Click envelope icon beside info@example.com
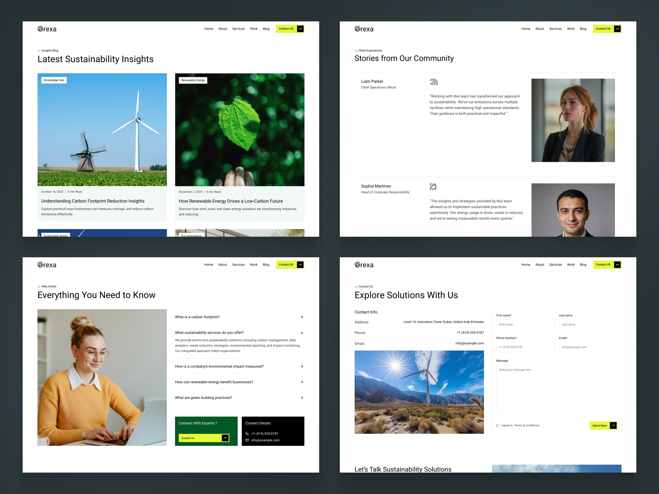This screenshot has width=659, height=494. [x=247, y=440]
